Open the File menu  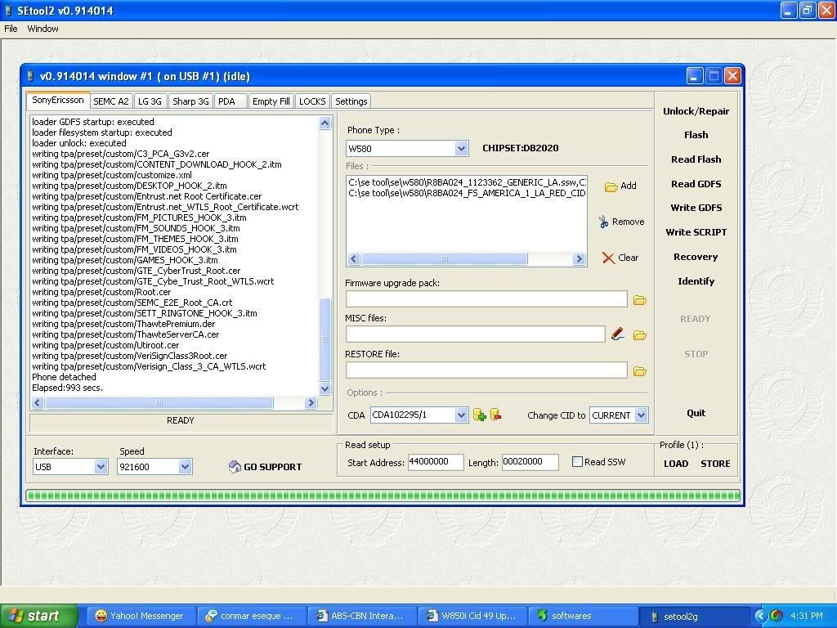[11, 29]
